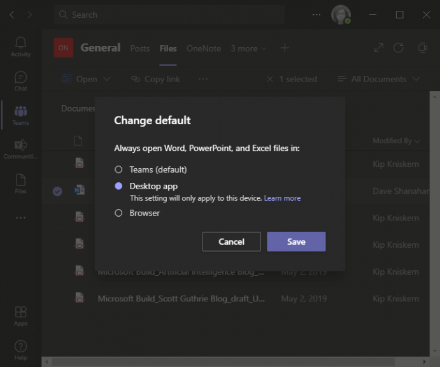Select the Teams (default) radio option
The image size is (440, 367).
coord(118,169)
